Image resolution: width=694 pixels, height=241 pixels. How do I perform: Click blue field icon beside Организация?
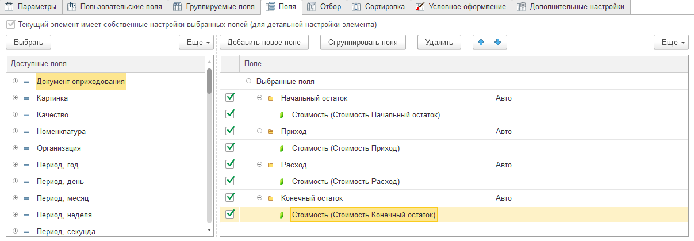(x=26, y=148)
